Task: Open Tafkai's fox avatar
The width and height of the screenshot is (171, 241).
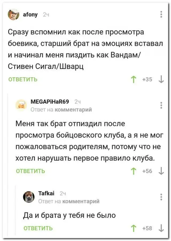Action: click(29, 197)
